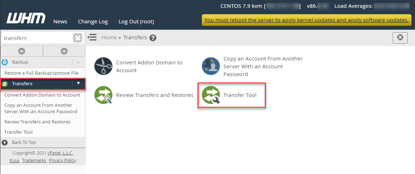Image resolution: width=415 pixels, height=174 pixels.
Task: Click the Transfer Tool wrench icon
Action: pyautogui.click(x=211, y=95)
